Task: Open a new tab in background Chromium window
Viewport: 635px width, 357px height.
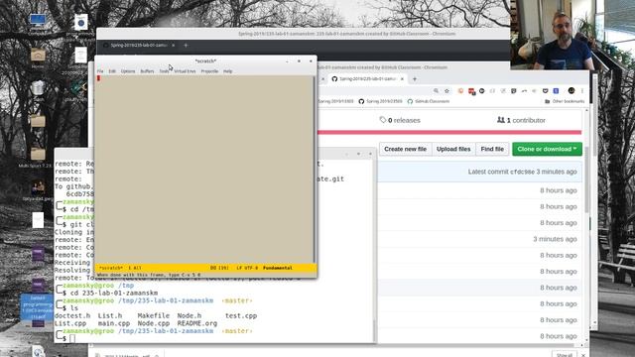Action: pos(186,45)
